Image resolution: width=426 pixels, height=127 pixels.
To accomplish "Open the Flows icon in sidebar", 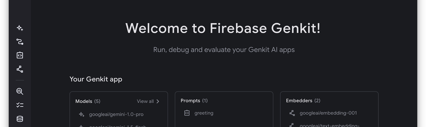I will [20, 42].
